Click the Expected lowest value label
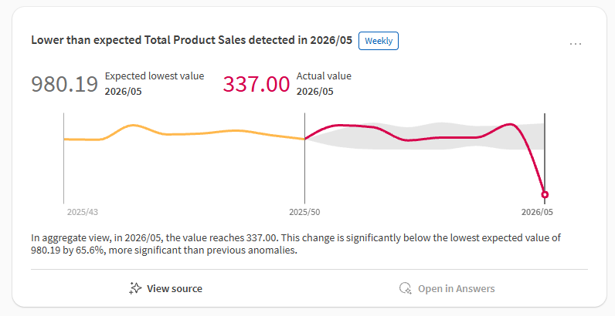Image resolution: width=615 pixels, height=316 pixels. (155, 76)
